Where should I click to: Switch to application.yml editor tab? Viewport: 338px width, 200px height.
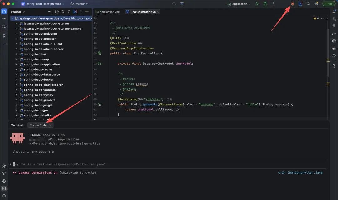click(107, 12)
